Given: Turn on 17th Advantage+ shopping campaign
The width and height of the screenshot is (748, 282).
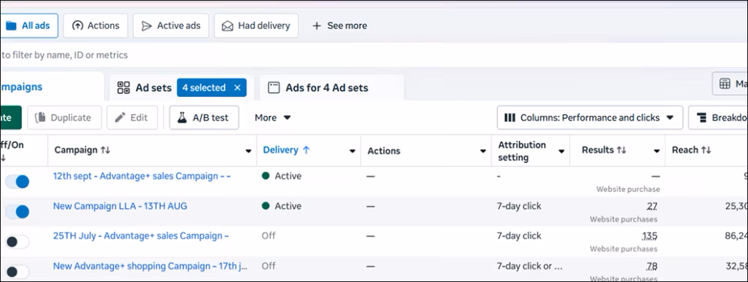Looking at the screenshot, I should [x=17, y=272].
